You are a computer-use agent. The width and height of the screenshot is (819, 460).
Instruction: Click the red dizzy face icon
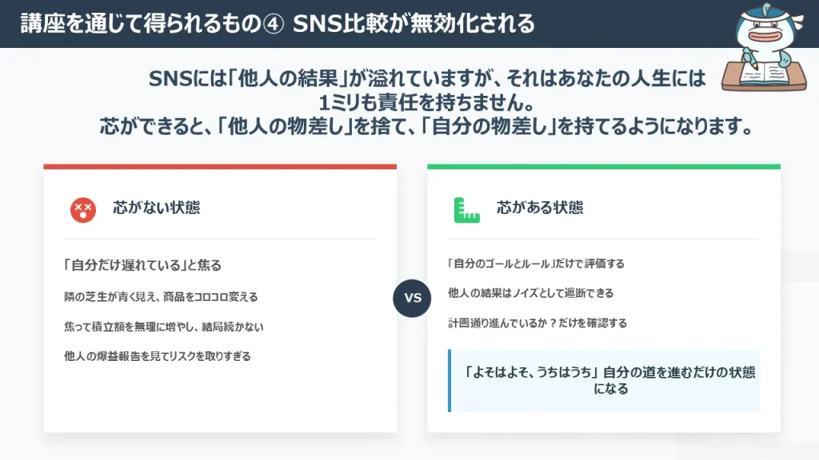coord(83,209)
